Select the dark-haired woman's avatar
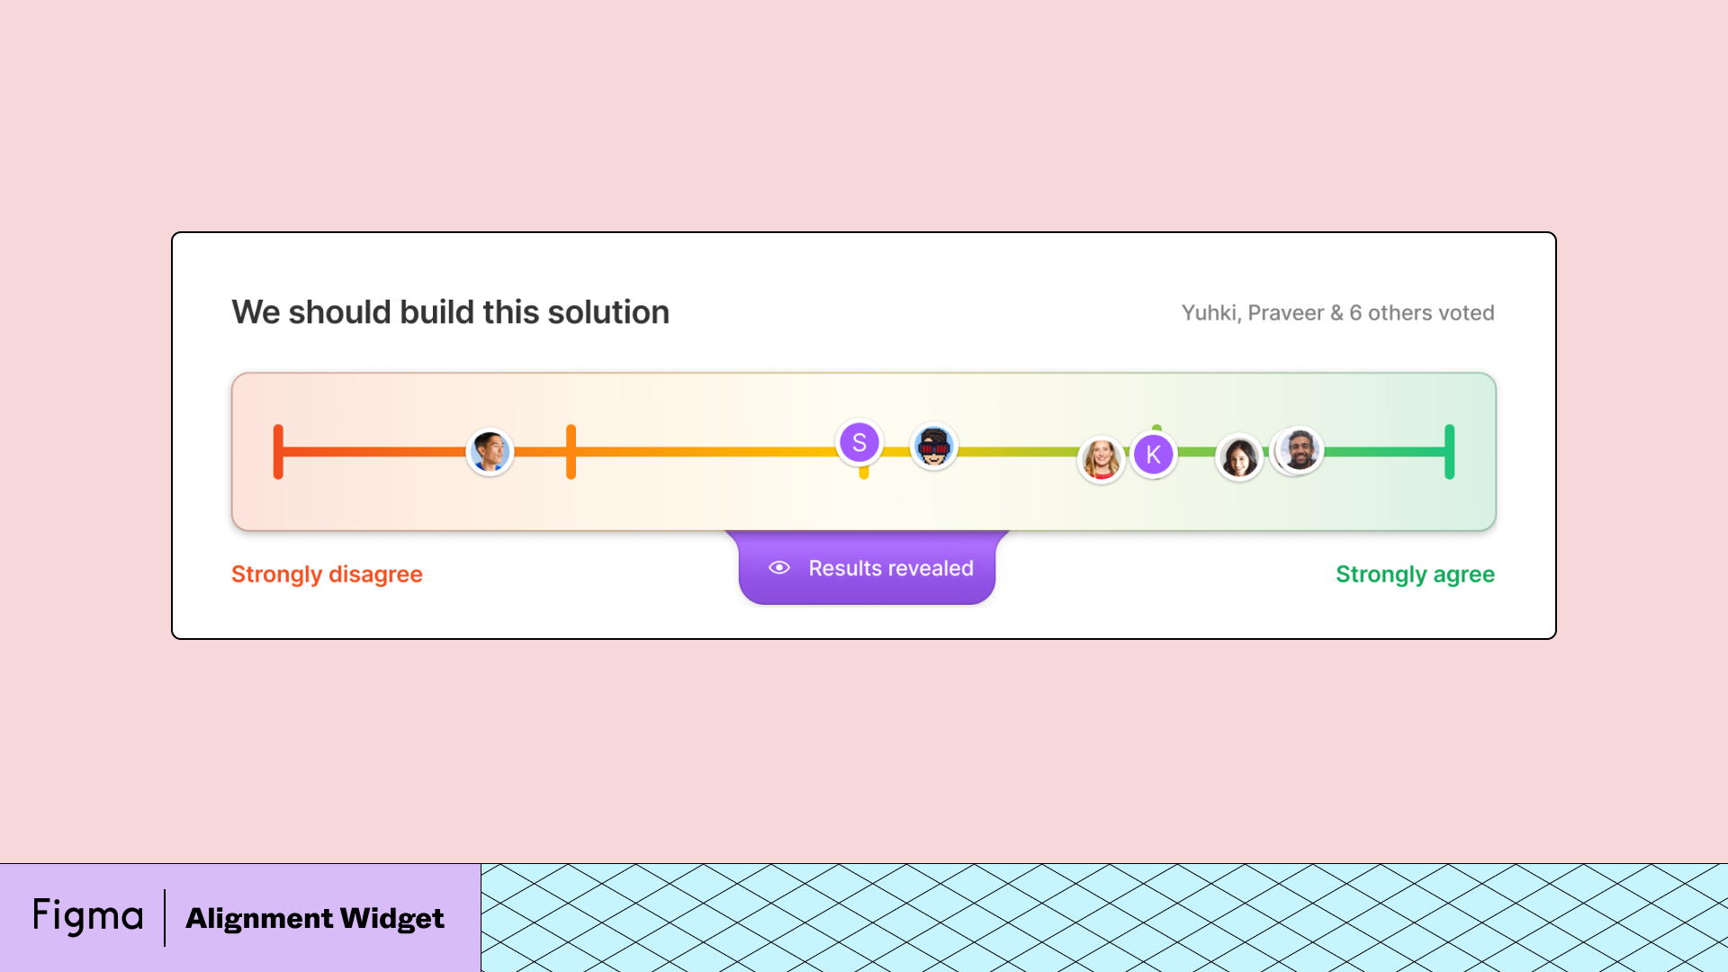The width and height of the screenshot is (1728, 972). tap(1239, 456)
